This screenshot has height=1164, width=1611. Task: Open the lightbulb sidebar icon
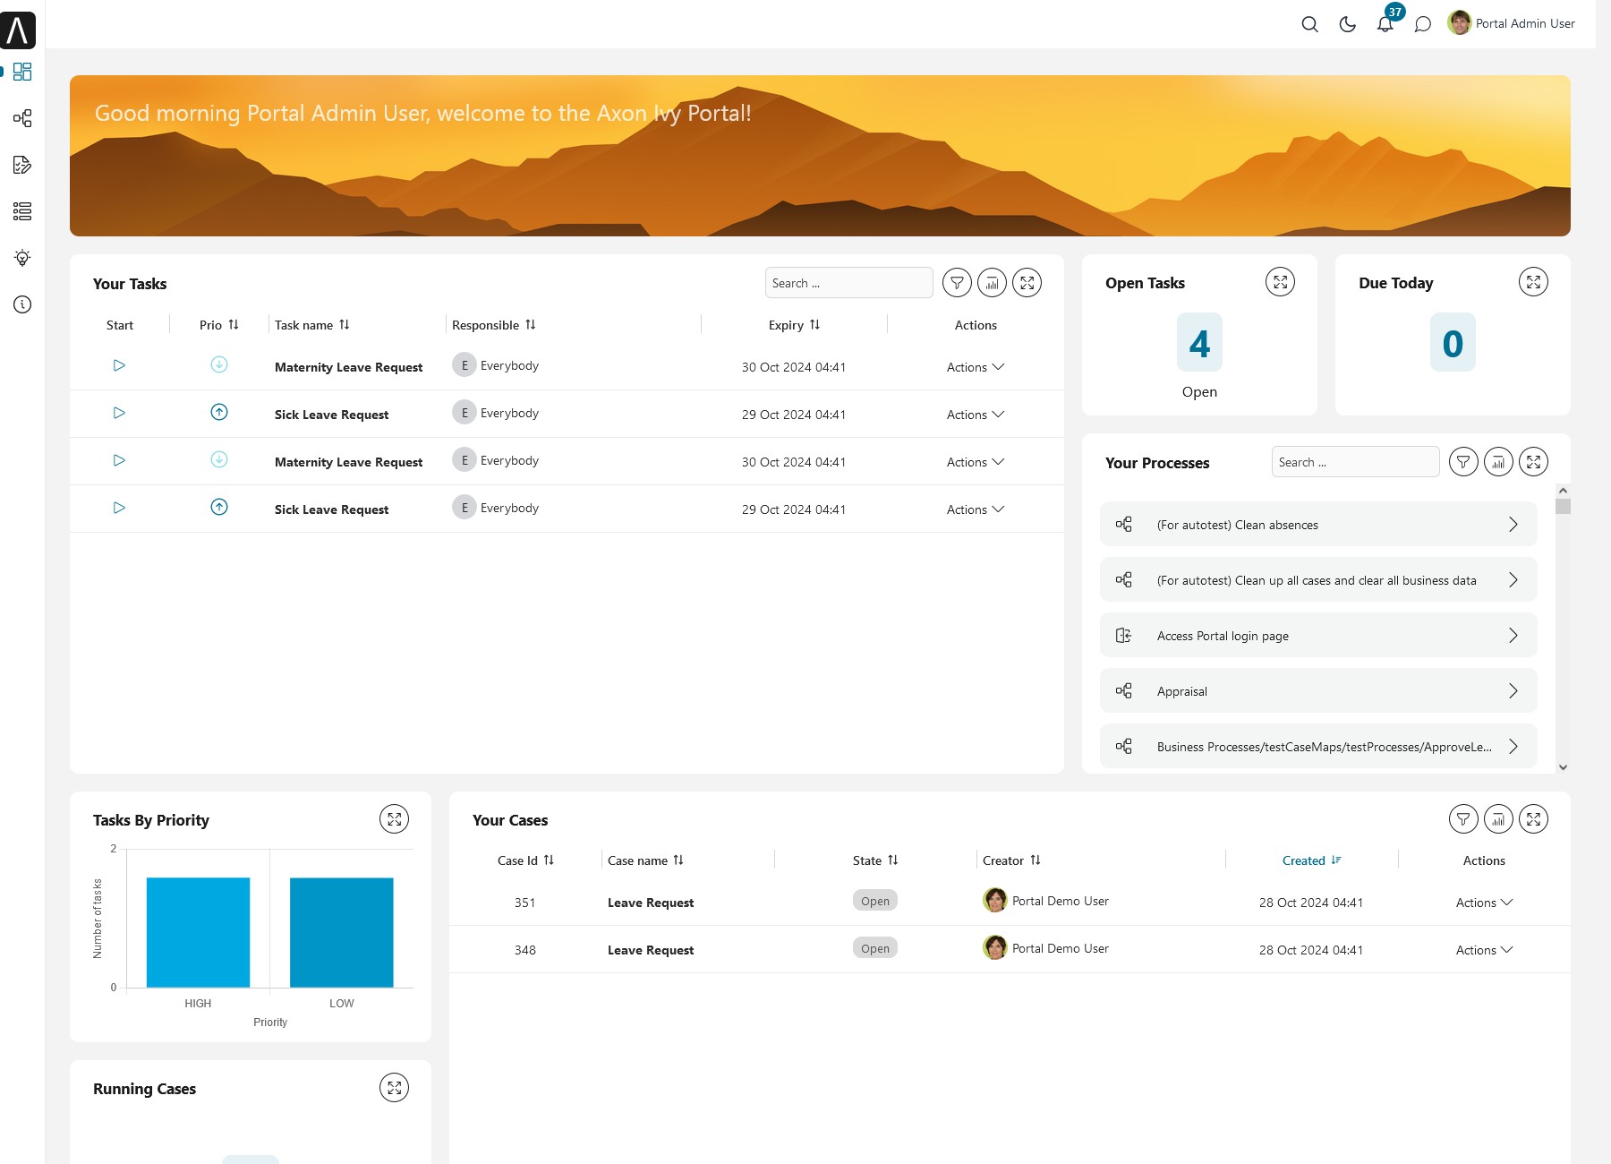22,258
